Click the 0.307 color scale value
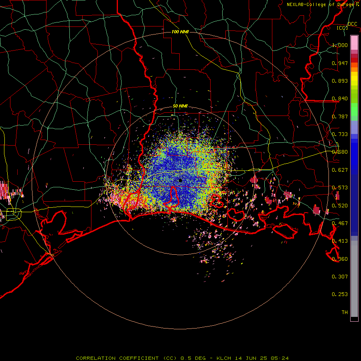The height and width of the screenshot is (361, 361). 340,277
